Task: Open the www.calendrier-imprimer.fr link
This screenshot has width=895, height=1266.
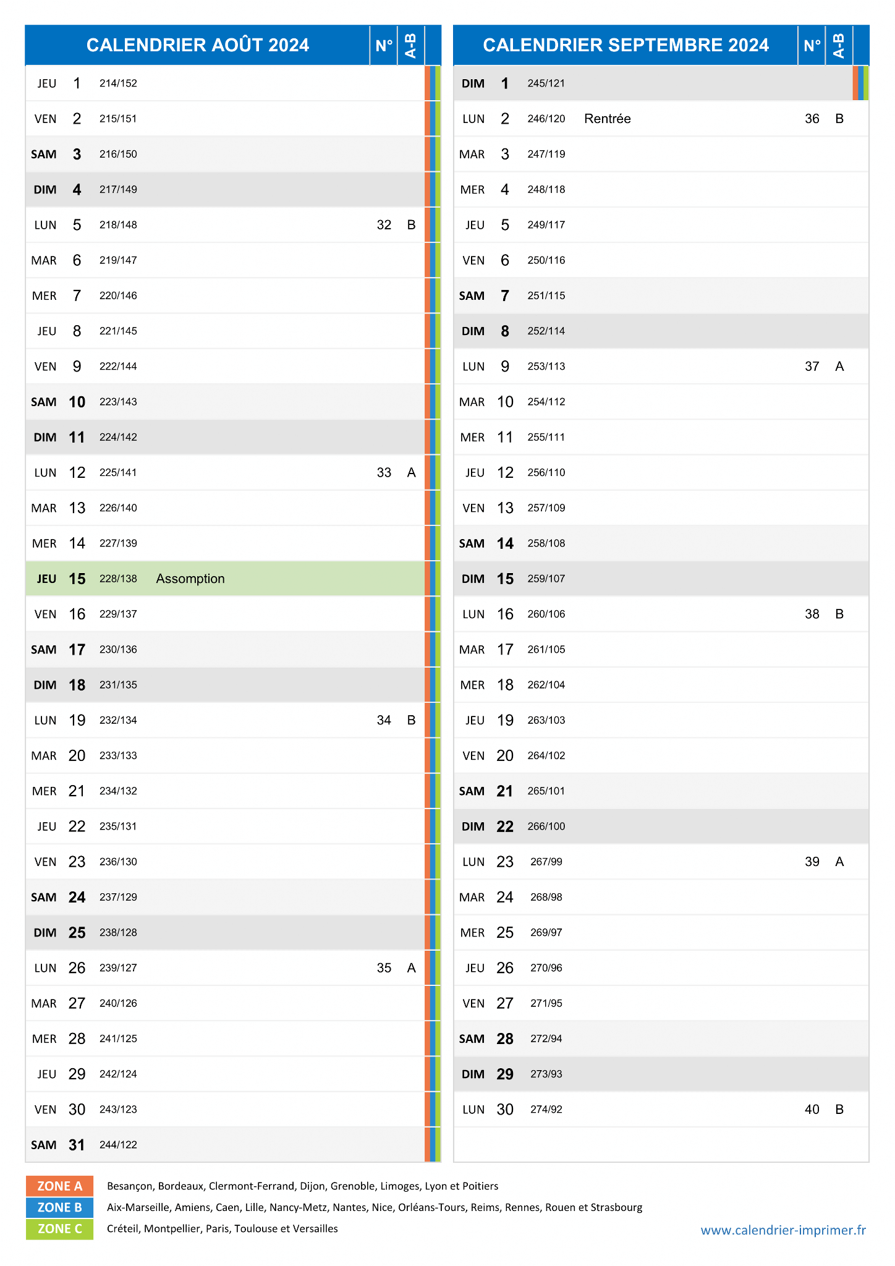Action: coord(783,1230)
